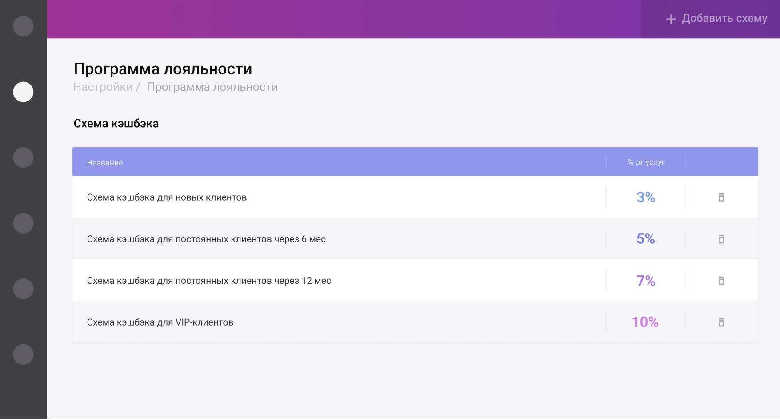Delete the VIP-клиентов cashback scheme
This screenshot has width=780, height=419.
(721, 322)
